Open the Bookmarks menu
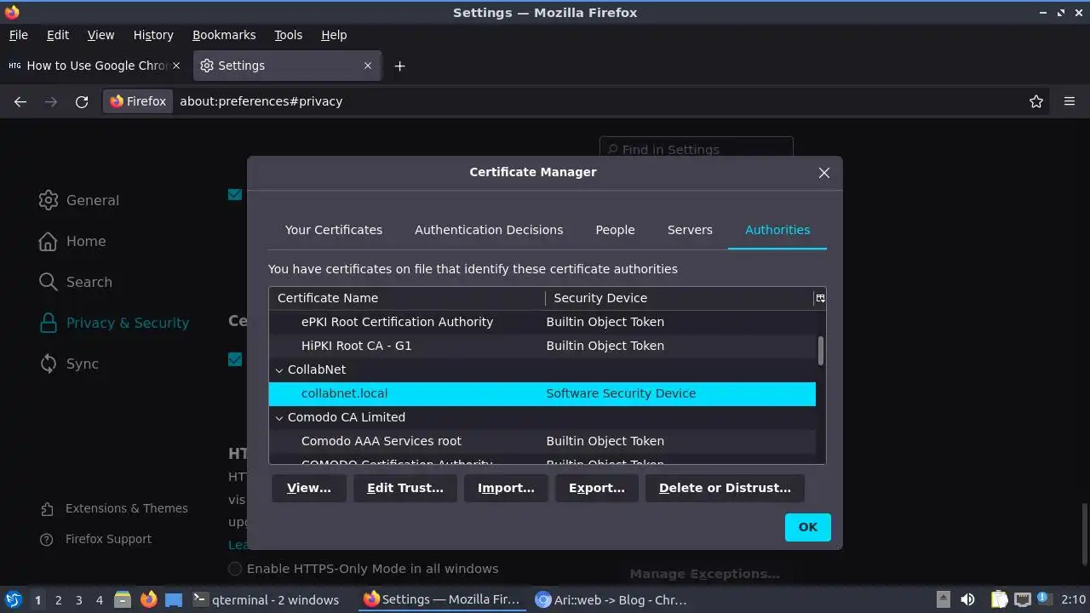1090x613 pixels. [x=224, y=35]
